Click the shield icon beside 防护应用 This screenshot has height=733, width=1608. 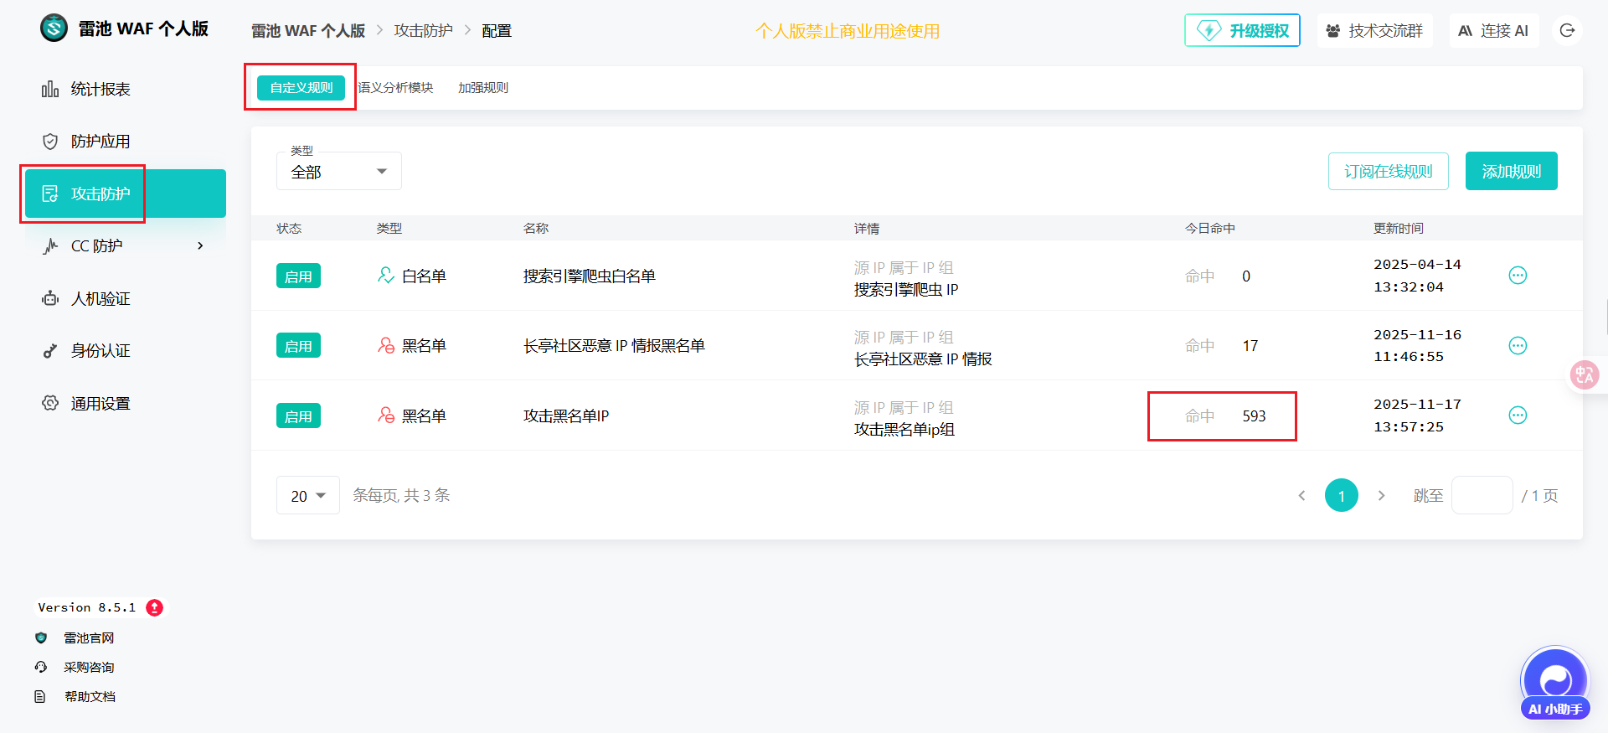click(x=50, y=142)
